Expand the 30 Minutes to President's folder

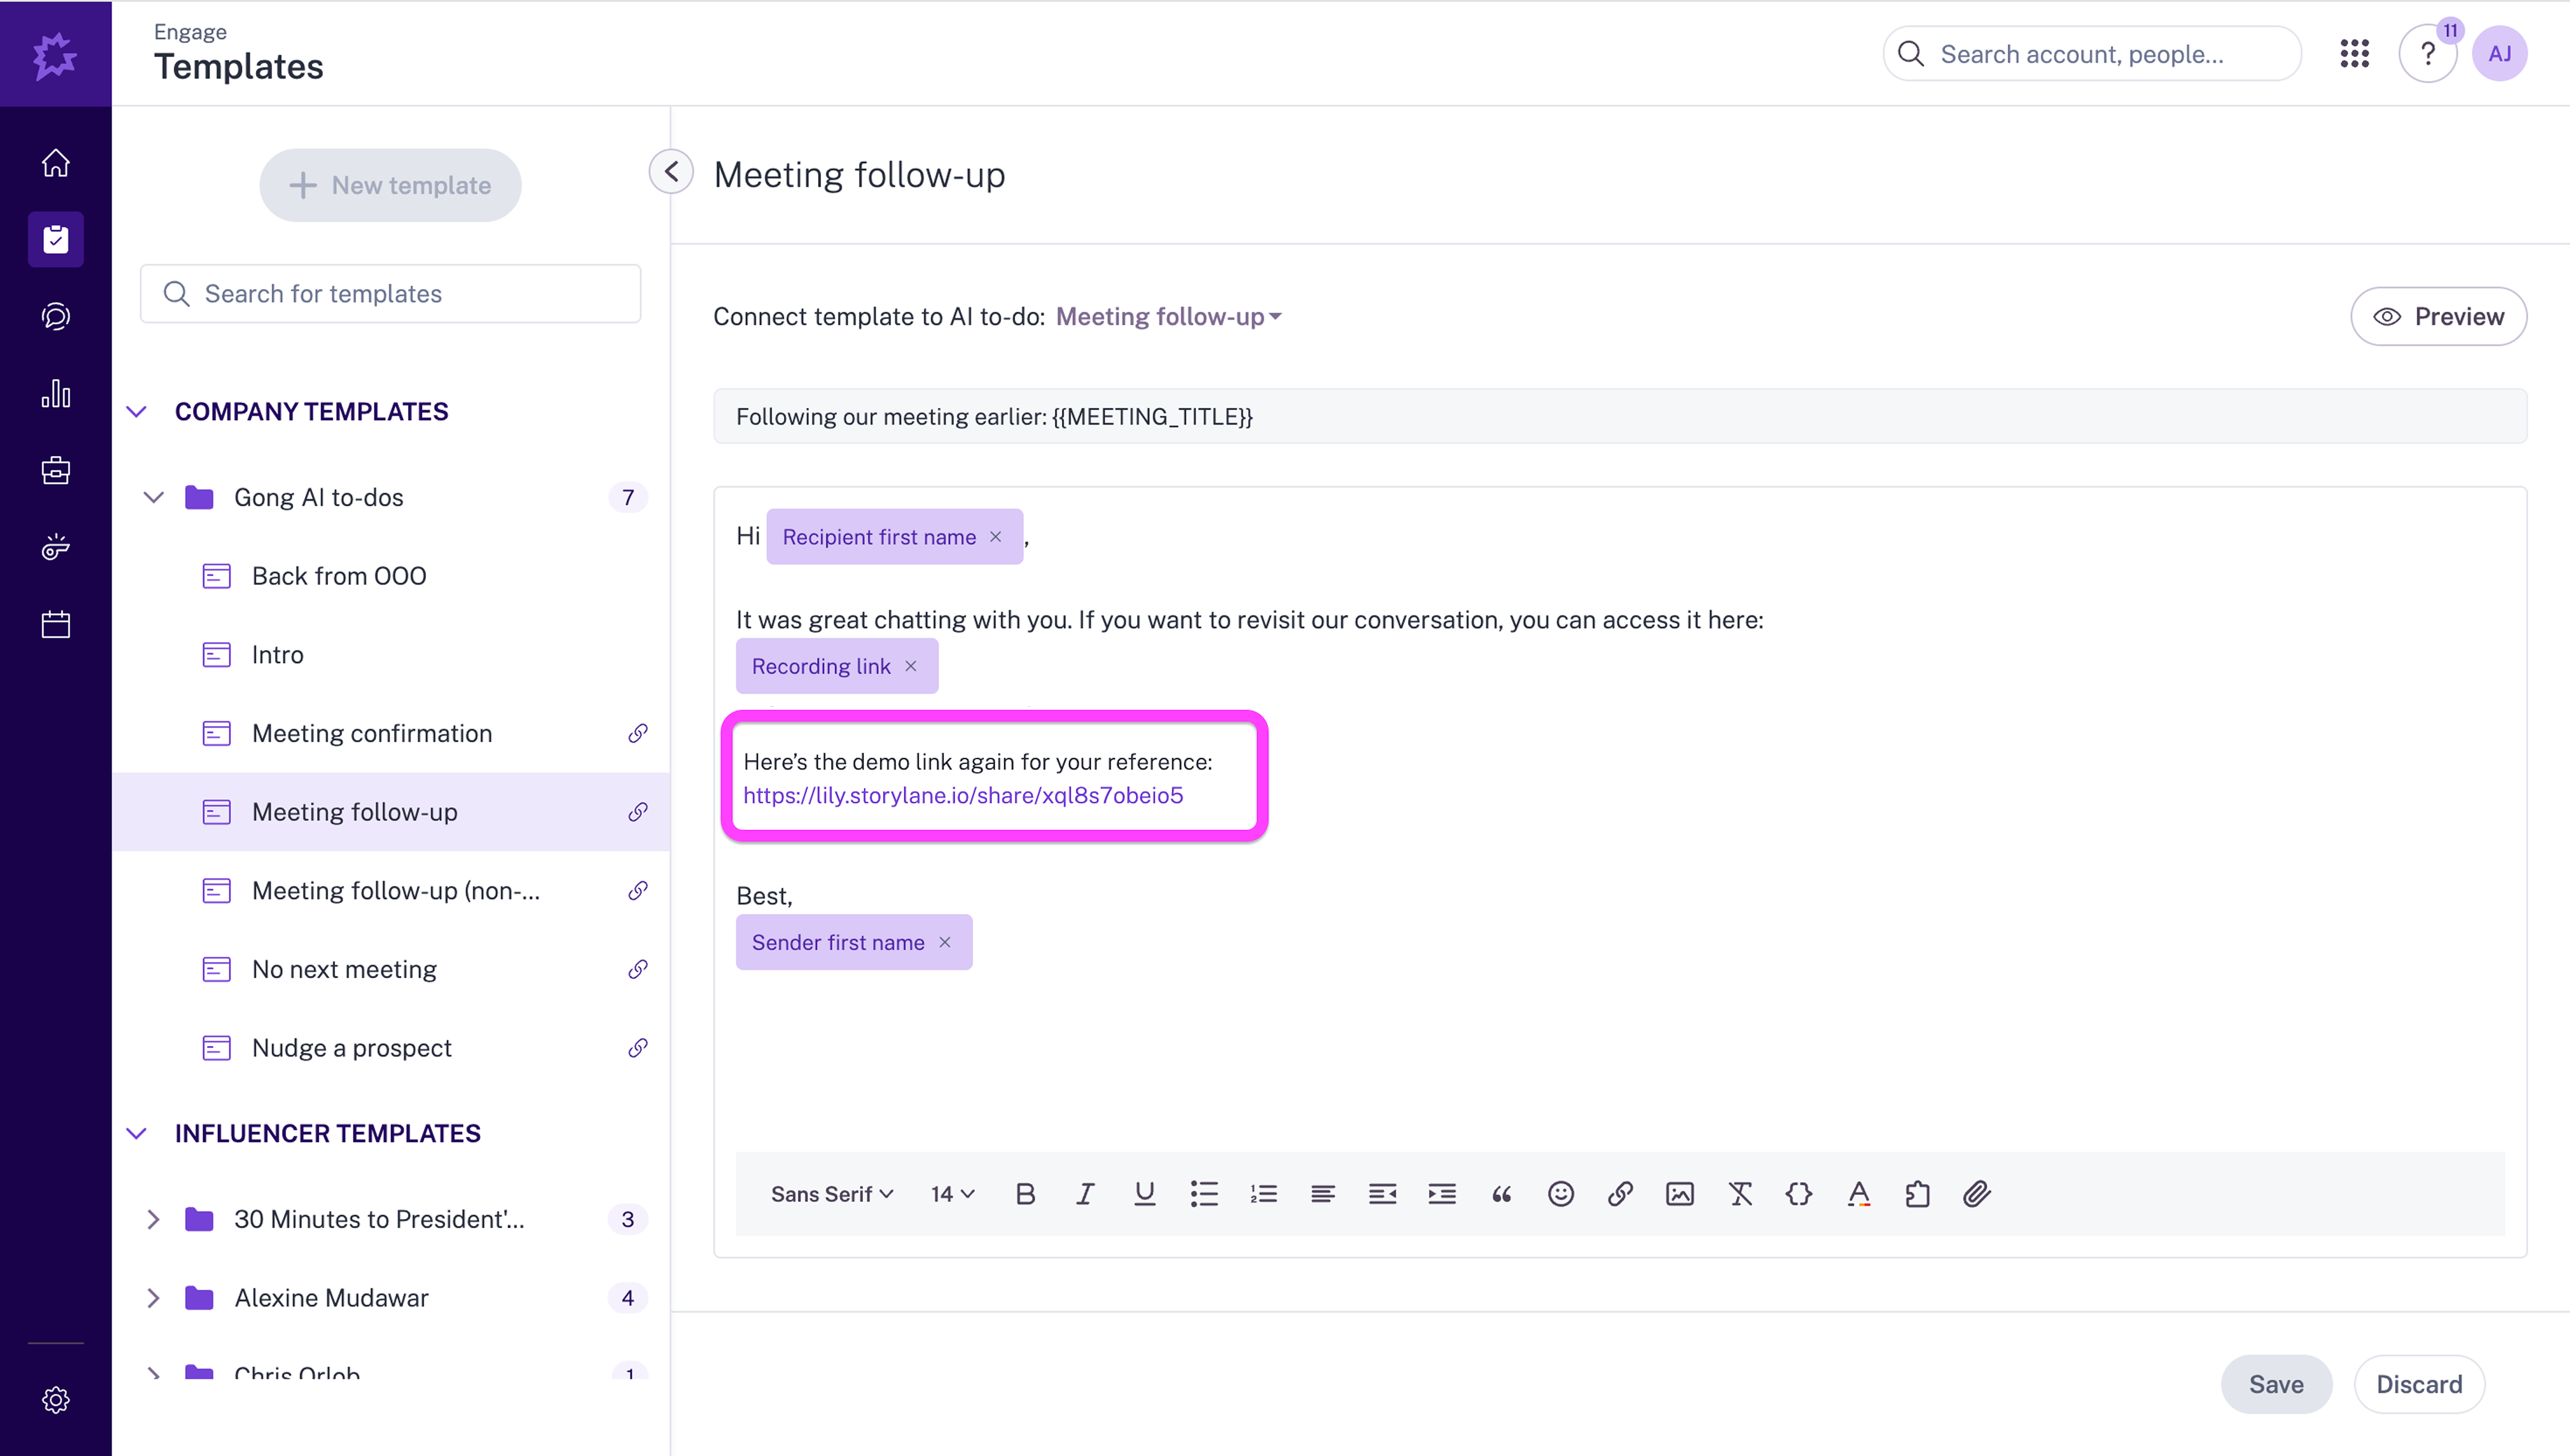(153, 1219)
